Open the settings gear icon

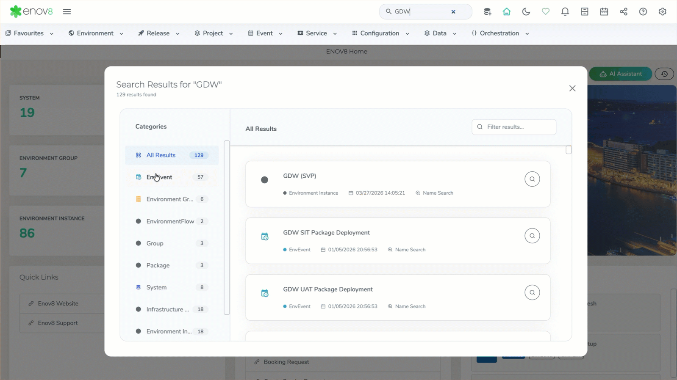pos(662,11)
